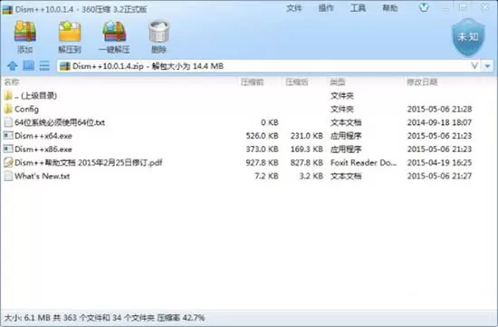This screenshot has height=327, width=498.
Task: Click the Dism++x64.exe application icon
Action: [8, 136]
